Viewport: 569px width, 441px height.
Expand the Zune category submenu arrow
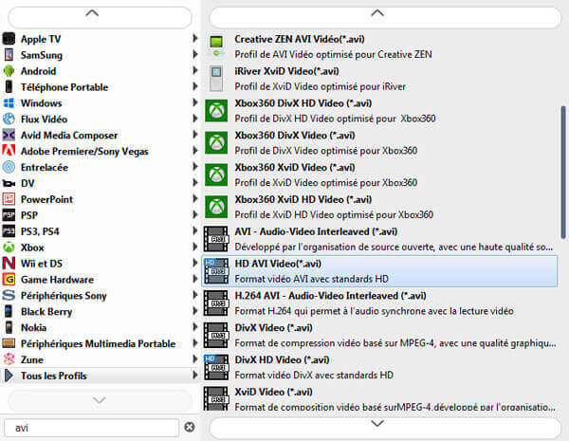[195, 360]
